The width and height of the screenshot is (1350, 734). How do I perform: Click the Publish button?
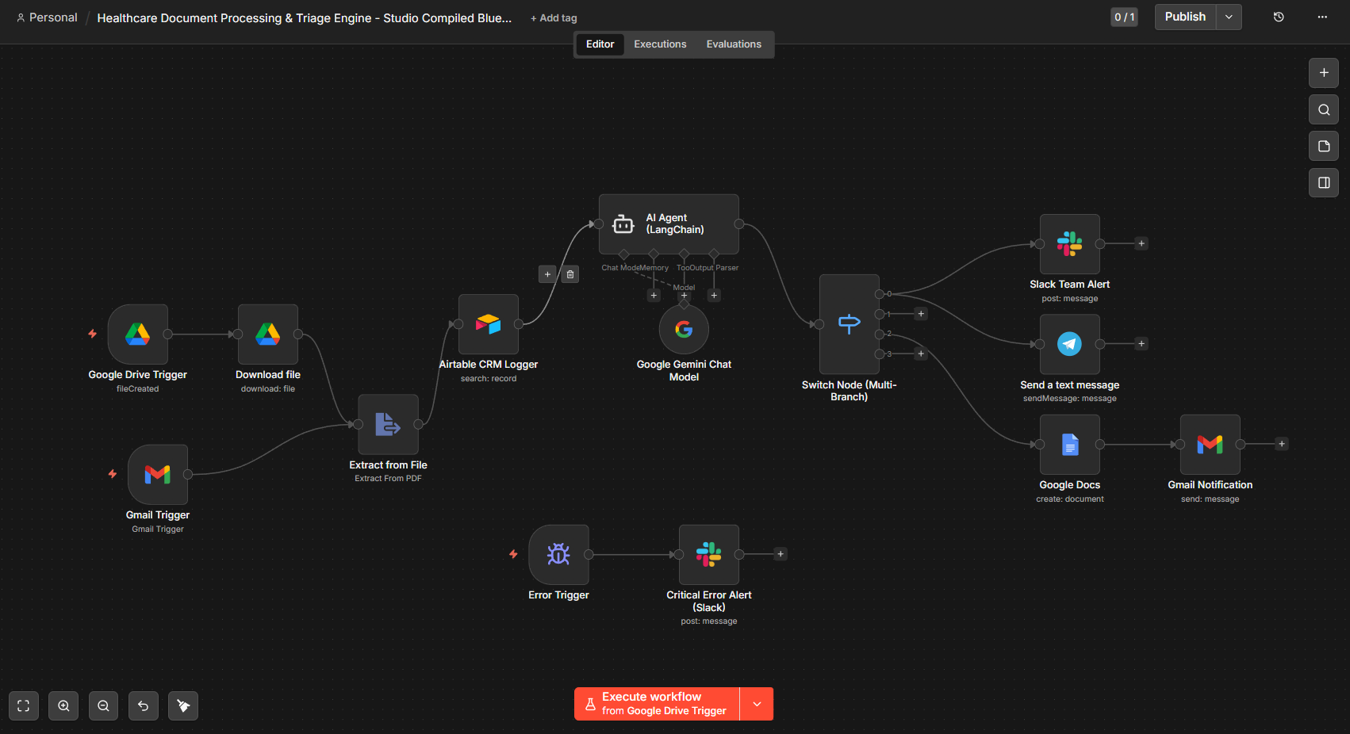point(1185,17)
